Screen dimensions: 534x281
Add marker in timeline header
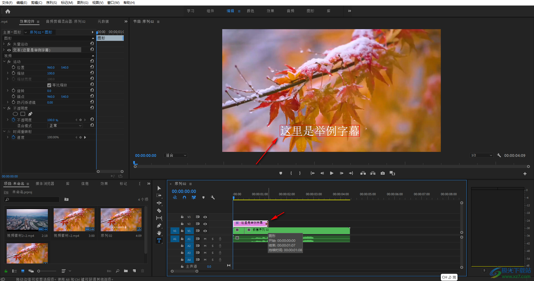click(203, 197)
